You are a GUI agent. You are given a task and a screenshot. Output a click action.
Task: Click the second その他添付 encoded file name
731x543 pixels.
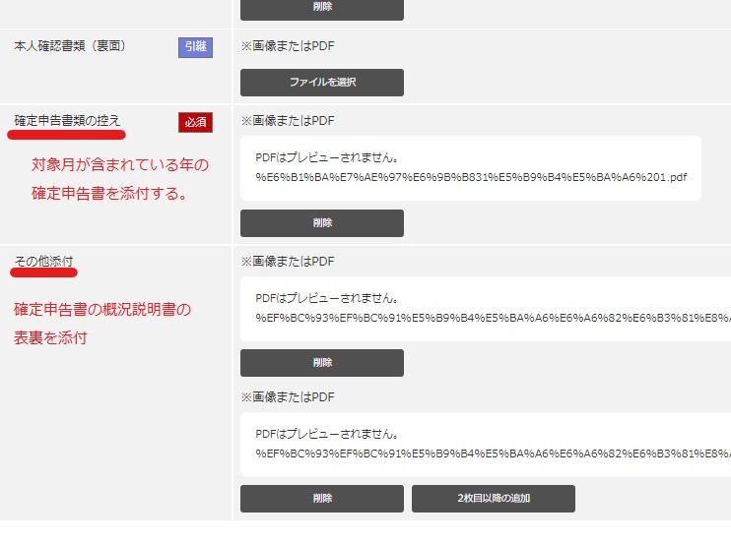[x=493, y=453]
